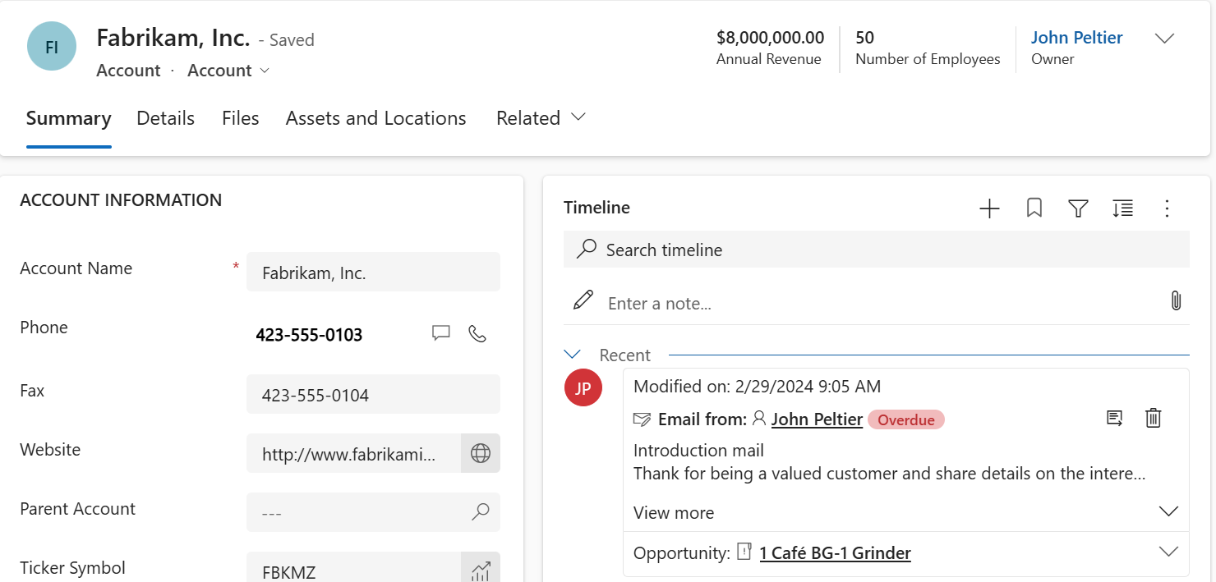Attach a file with the paperclip icon
Screen dimensions: 1216x582
(1176, 301)
